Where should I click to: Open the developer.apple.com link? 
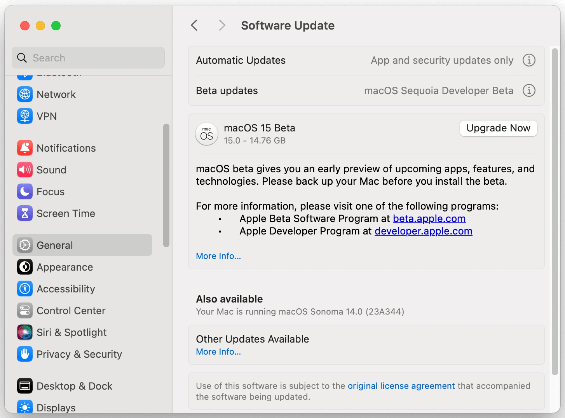tap(423, 231)
